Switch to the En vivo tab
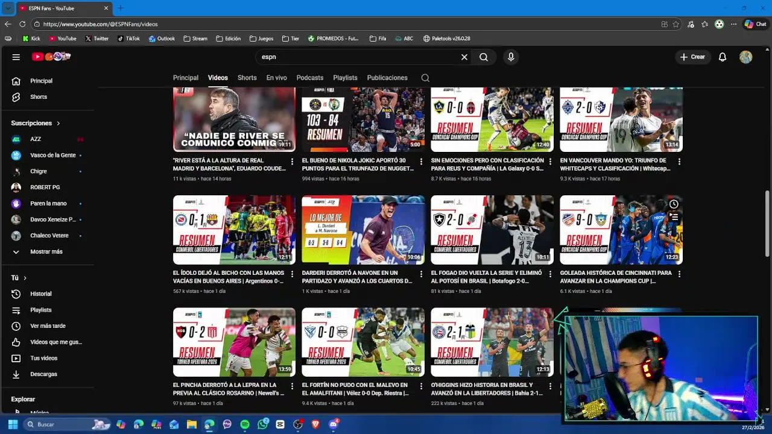772x434 pixels. click(276, 78)
